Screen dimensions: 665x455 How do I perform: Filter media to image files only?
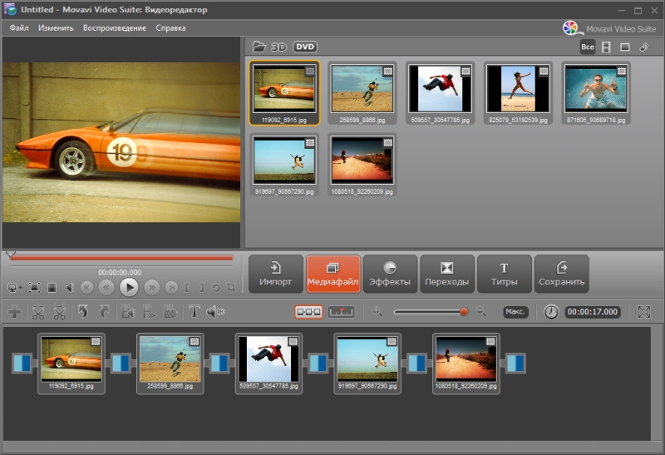(x=625, y=47)
